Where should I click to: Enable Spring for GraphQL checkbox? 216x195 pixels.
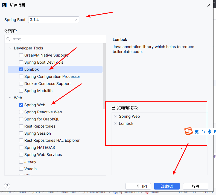pyautogui.click(x=21, y=119)
